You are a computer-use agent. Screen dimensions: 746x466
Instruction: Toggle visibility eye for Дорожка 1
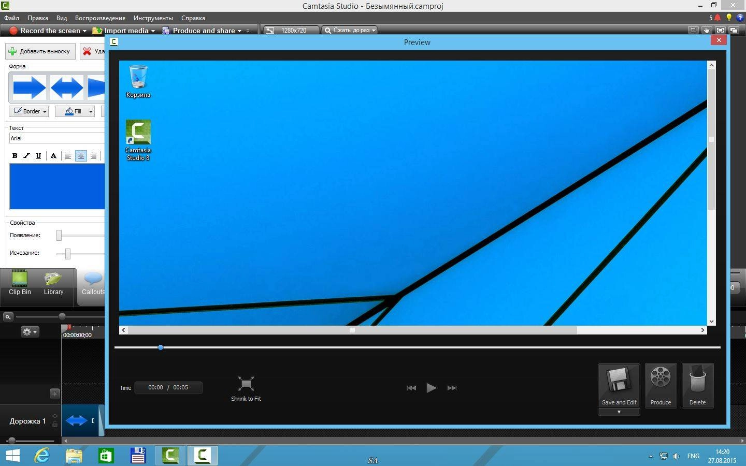coord(54,416)
